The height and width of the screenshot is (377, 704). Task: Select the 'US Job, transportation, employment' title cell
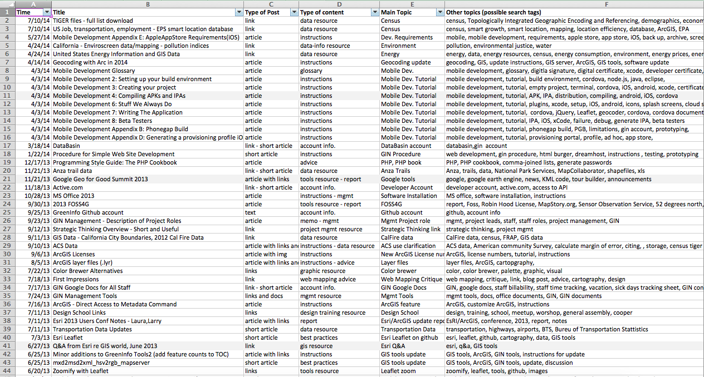click(148, 29)
